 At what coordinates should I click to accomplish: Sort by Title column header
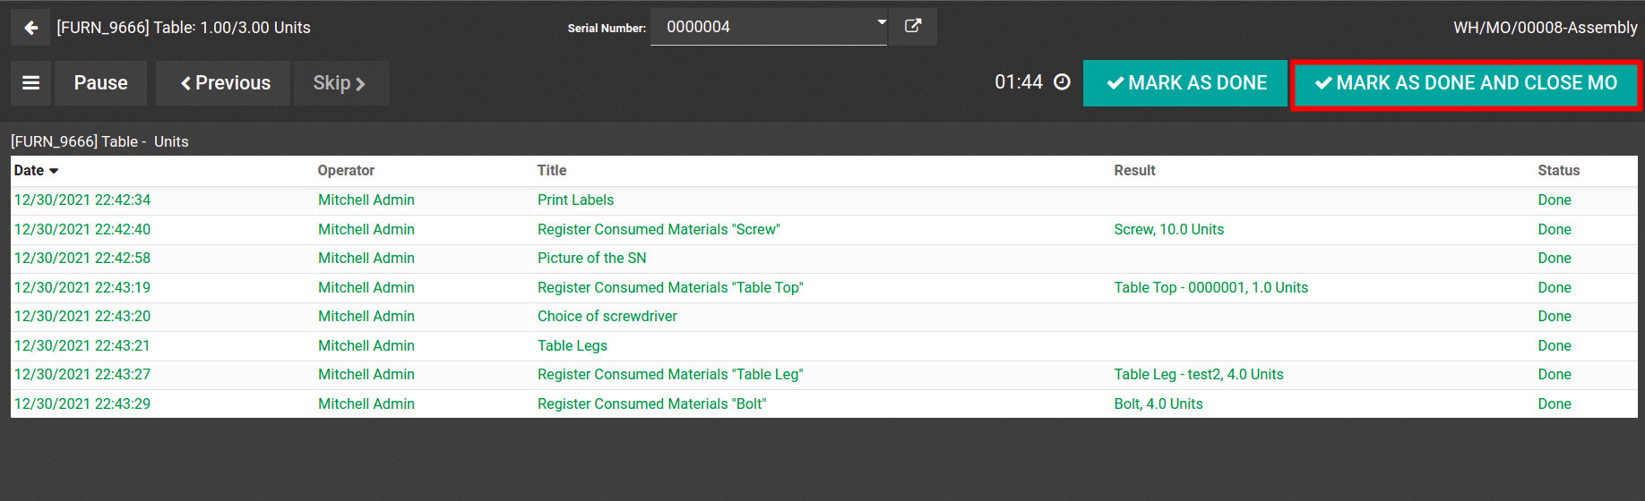coord(552,170)
